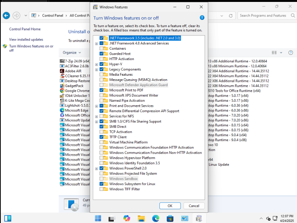Image resolution: width=297 pixels, height=223 pixels.
Task: Click the back arrow in Control Panel
Action: [x=6, y=16]
